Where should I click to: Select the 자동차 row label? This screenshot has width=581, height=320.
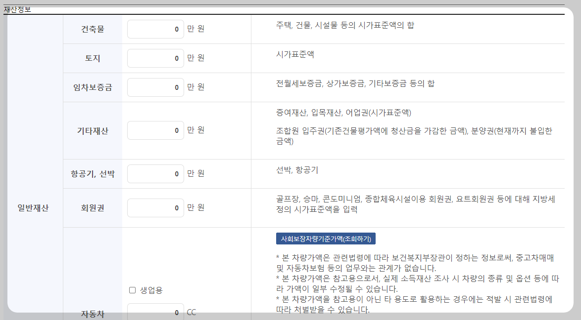click(93, 313)
